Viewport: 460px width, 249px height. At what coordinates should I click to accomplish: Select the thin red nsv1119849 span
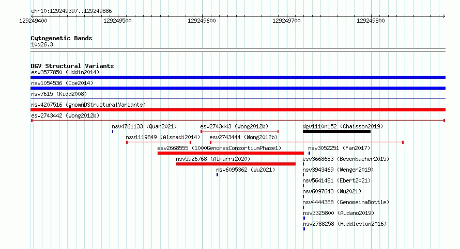159,142
